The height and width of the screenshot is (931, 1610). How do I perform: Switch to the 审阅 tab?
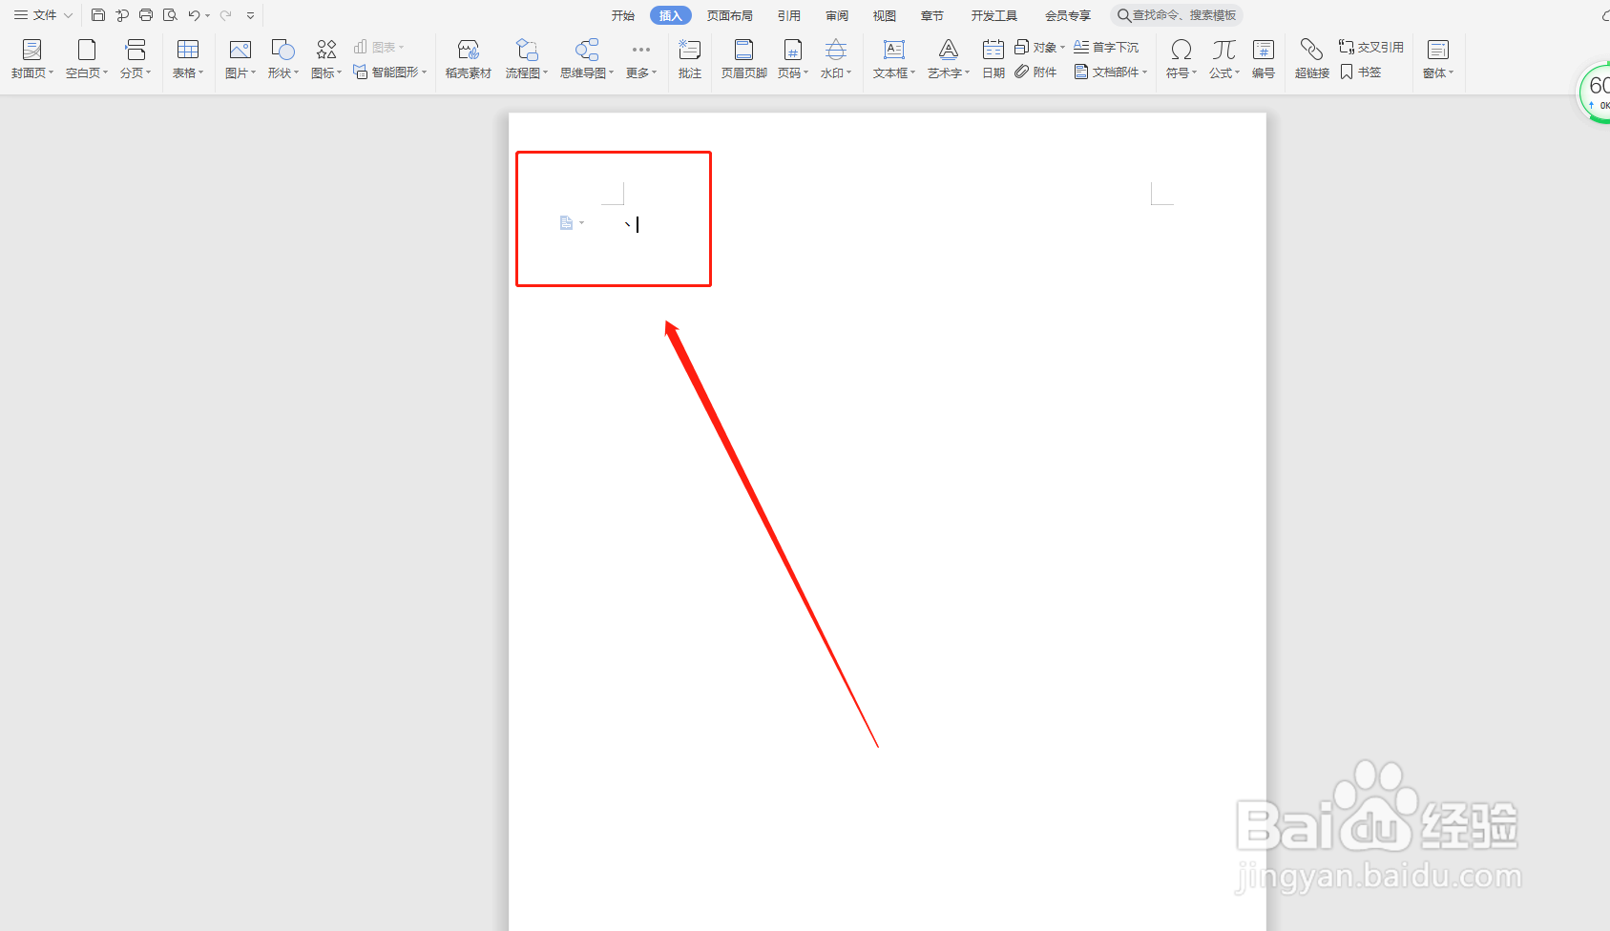837,15
